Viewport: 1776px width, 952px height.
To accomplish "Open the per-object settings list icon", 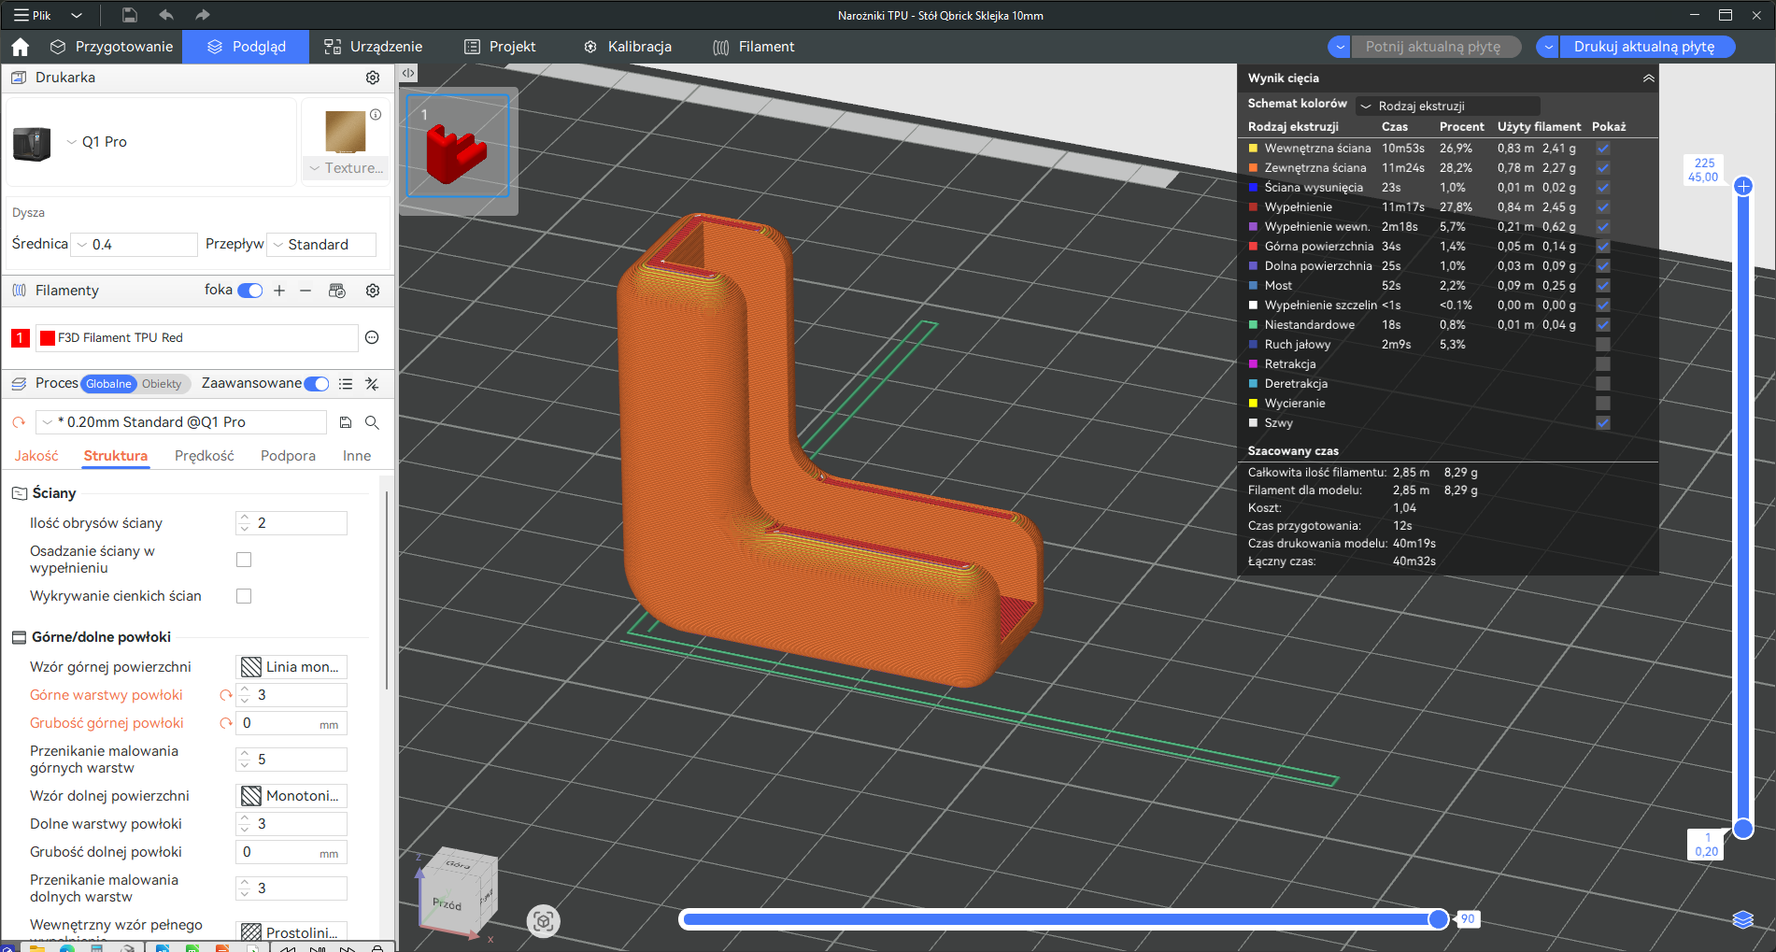I will pyautogui.click(x=346, y=384).
